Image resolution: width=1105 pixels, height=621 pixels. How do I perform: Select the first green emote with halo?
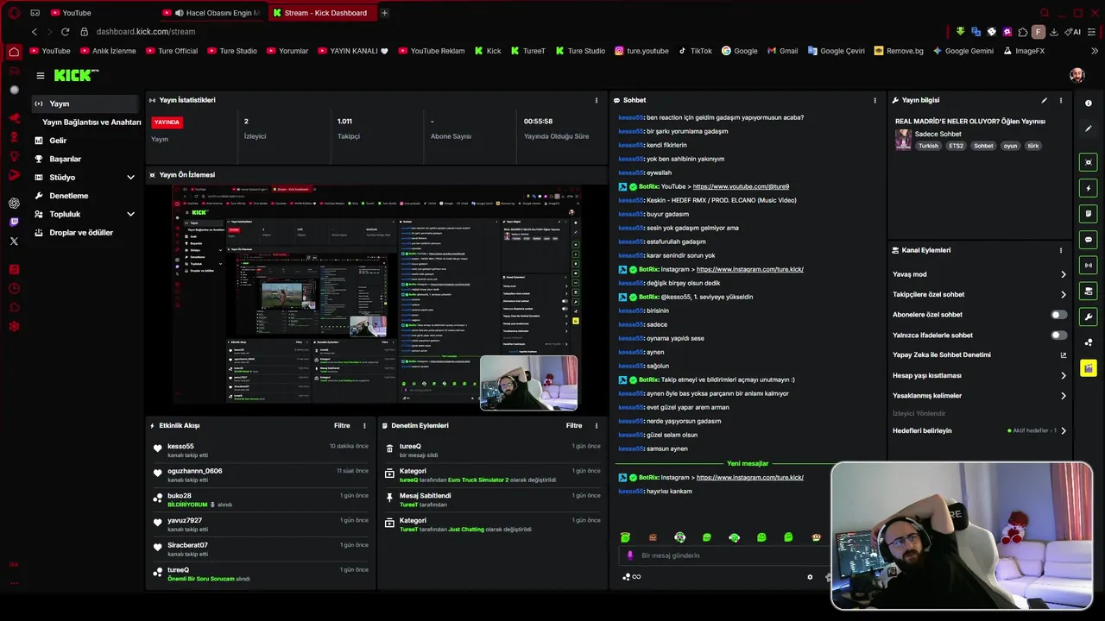click(625, 537)
